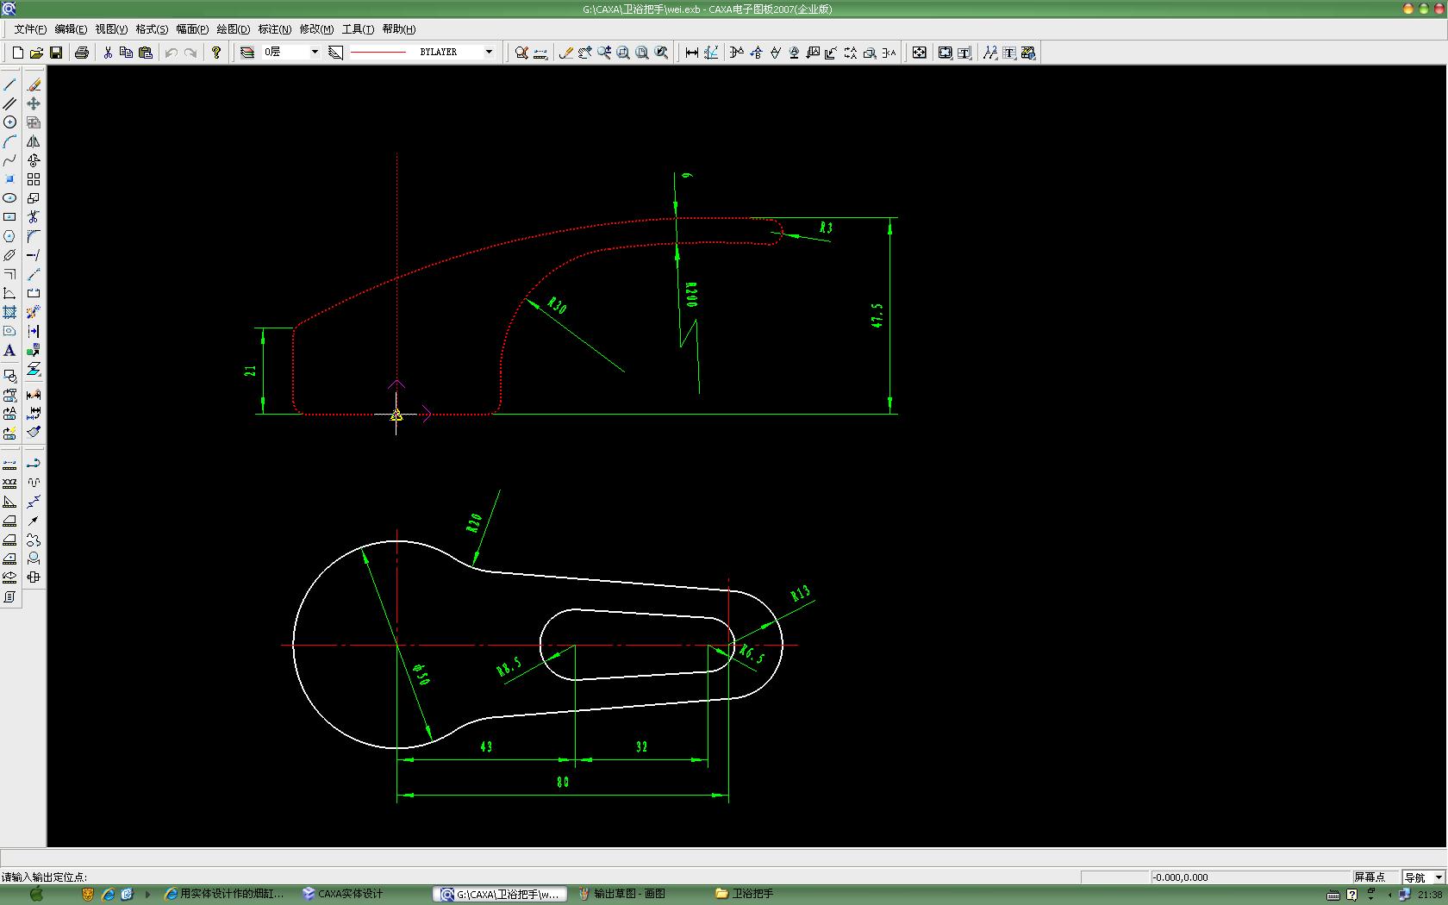Select the Circle drawing tool

tap(9, 122)
